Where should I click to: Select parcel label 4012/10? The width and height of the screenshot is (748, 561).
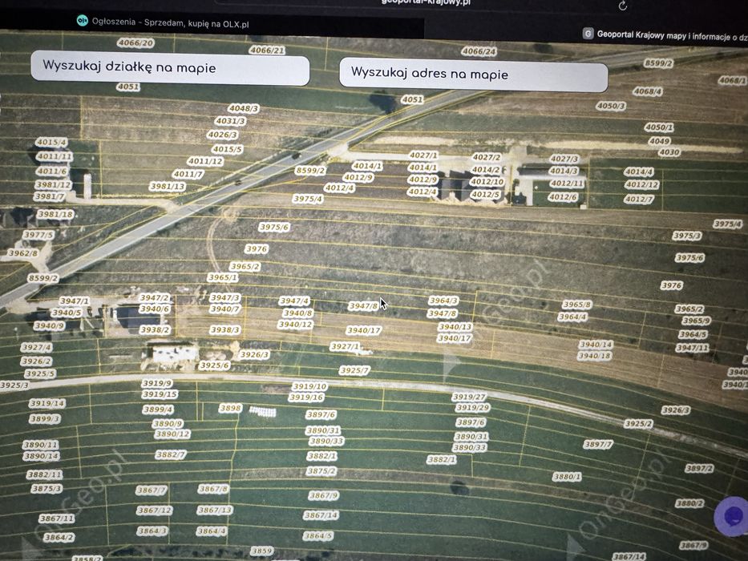[x=487, y=182]
